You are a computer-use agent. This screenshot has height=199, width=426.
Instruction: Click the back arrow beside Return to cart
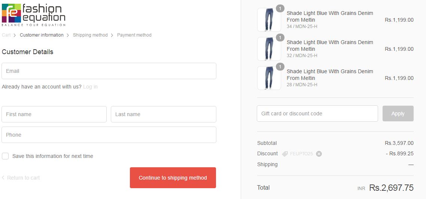(x=3, y=178)
